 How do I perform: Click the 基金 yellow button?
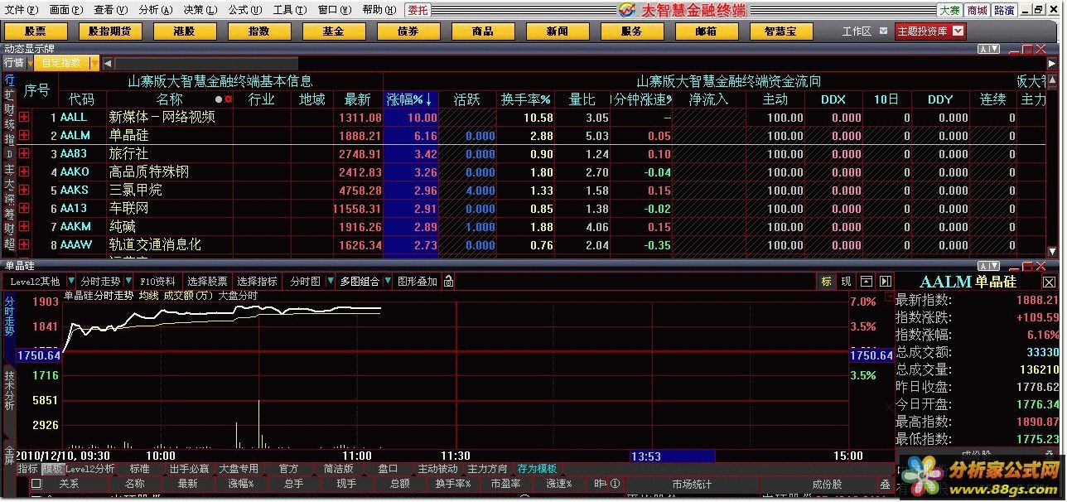(x=334, y=31)
